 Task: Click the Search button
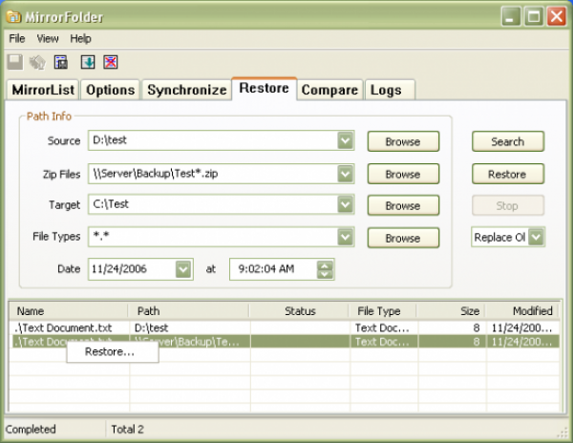point(508,141)
